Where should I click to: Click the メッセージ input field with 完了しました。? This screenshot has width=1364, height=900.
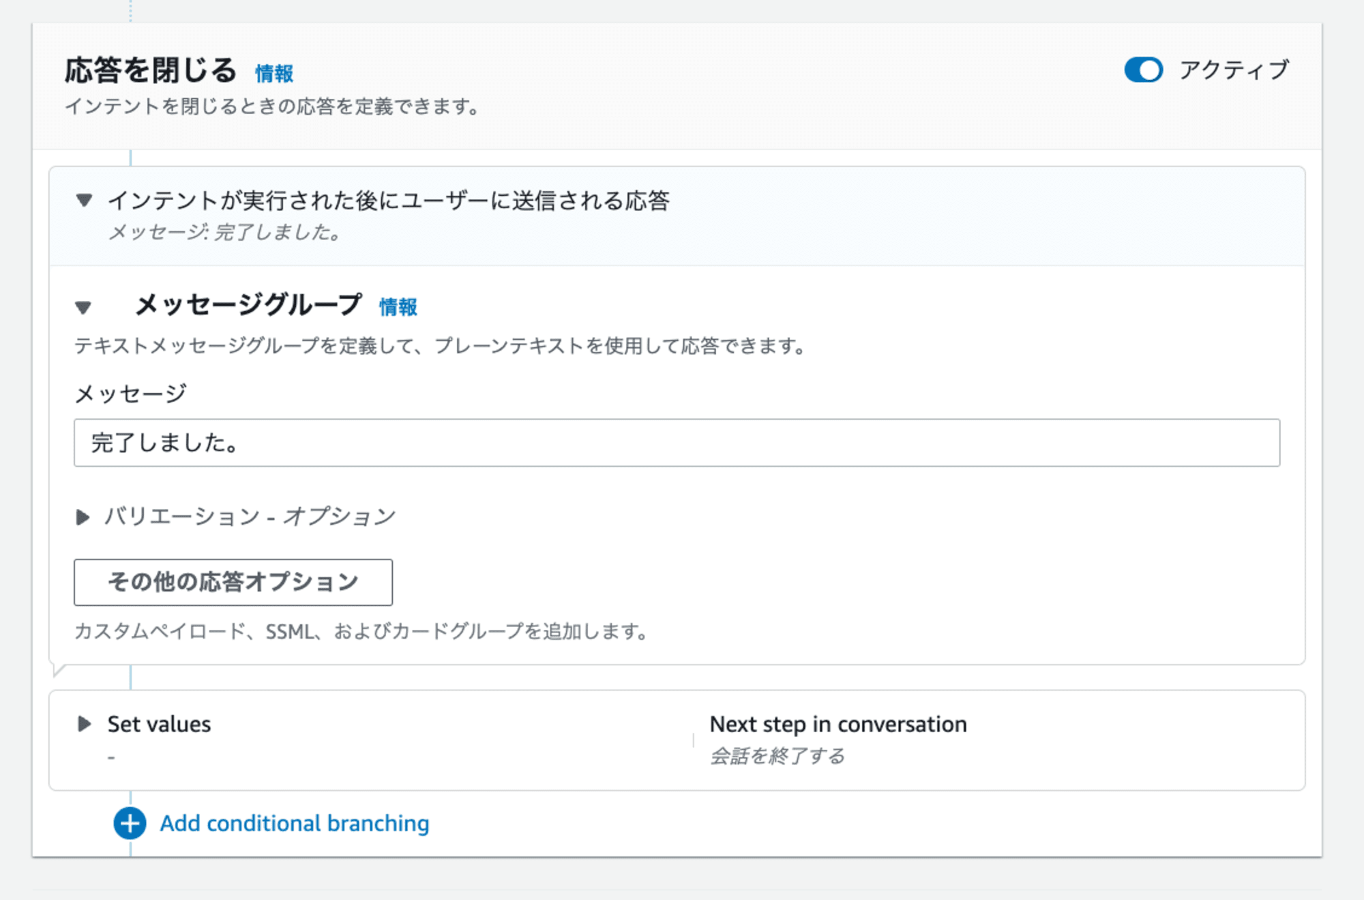pyautogui.click(x=677, y=443)
